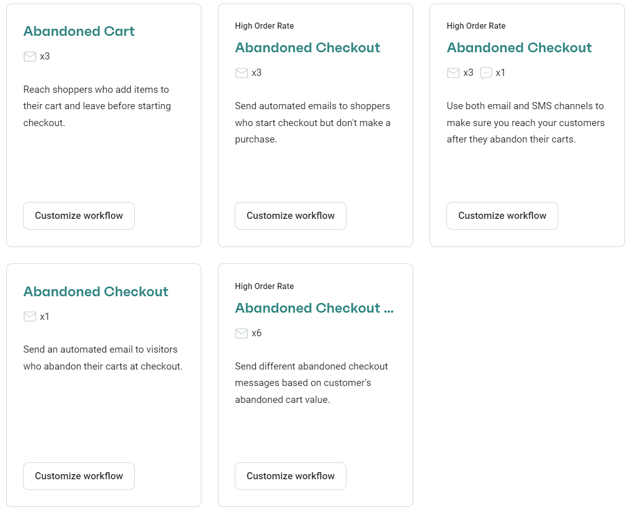
Task: Open the truncated Abandoned Checkout title on bottom-middle card
Action: (x=314, y=308)
